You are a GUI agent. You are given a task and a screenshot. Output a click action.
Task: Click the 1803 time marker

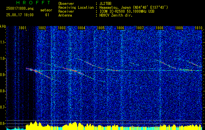click(62, 28)
